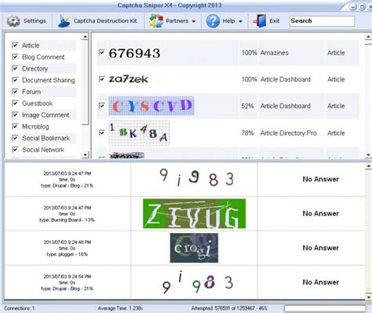Click the Captcha Destruction Kit wizard hat icon
372x313 pixels.
tap(64, 21)
